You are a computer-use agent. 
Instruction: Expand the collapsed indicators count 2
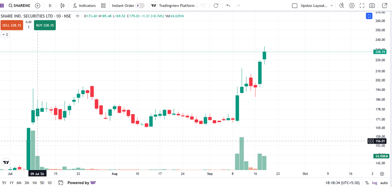(5, 34)
